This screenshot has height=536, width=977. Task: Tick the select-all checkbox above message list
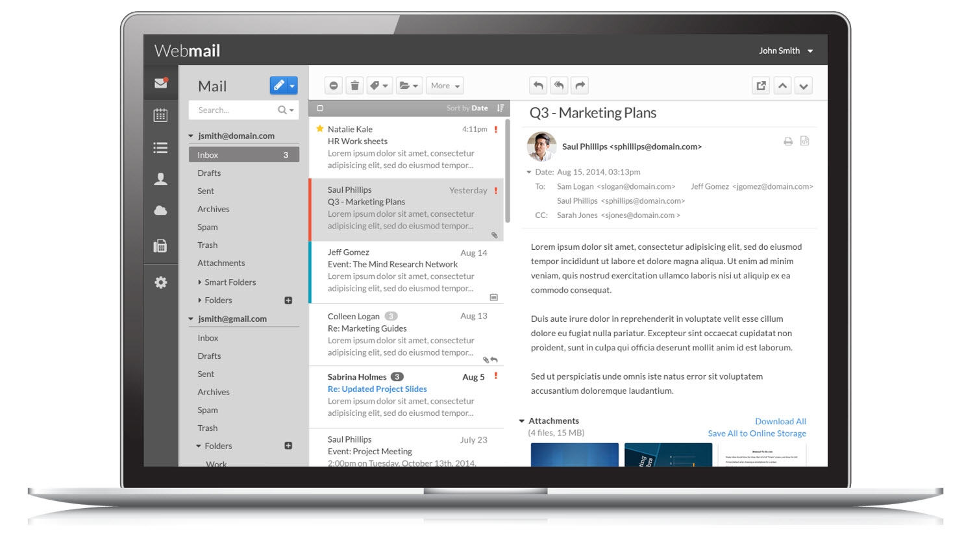(x=320, y=108)
